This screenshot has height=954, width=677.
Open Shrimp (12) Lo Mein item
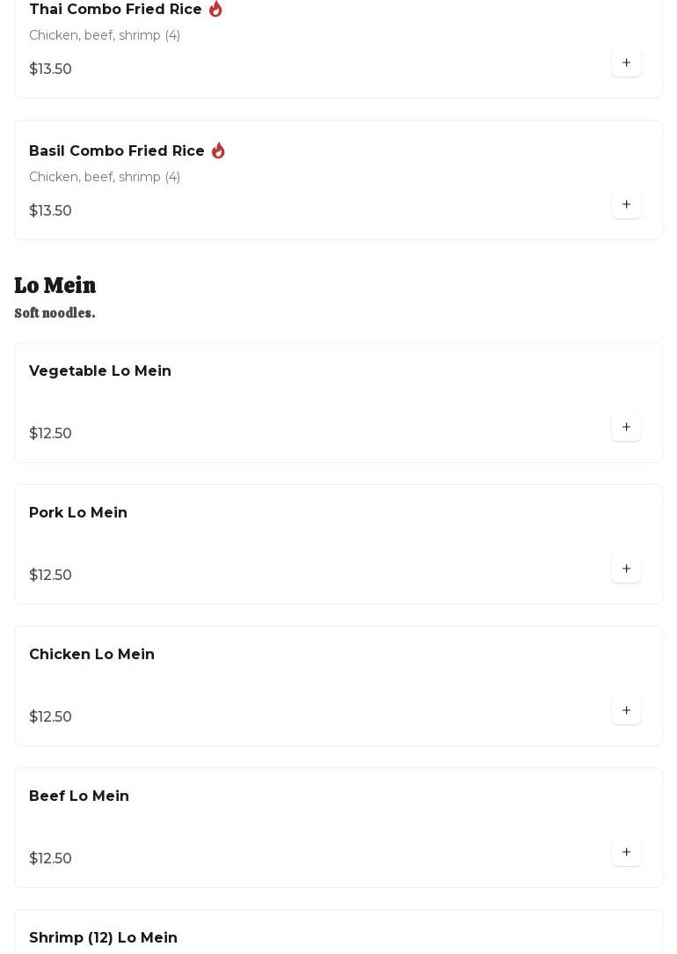click(103, 938)
